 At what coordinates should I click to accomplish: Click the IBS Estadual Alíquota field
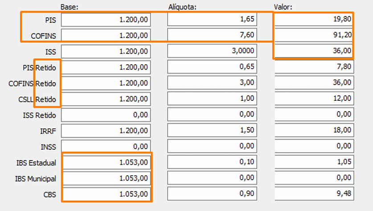pyautogui.click(x=212, y=162)
